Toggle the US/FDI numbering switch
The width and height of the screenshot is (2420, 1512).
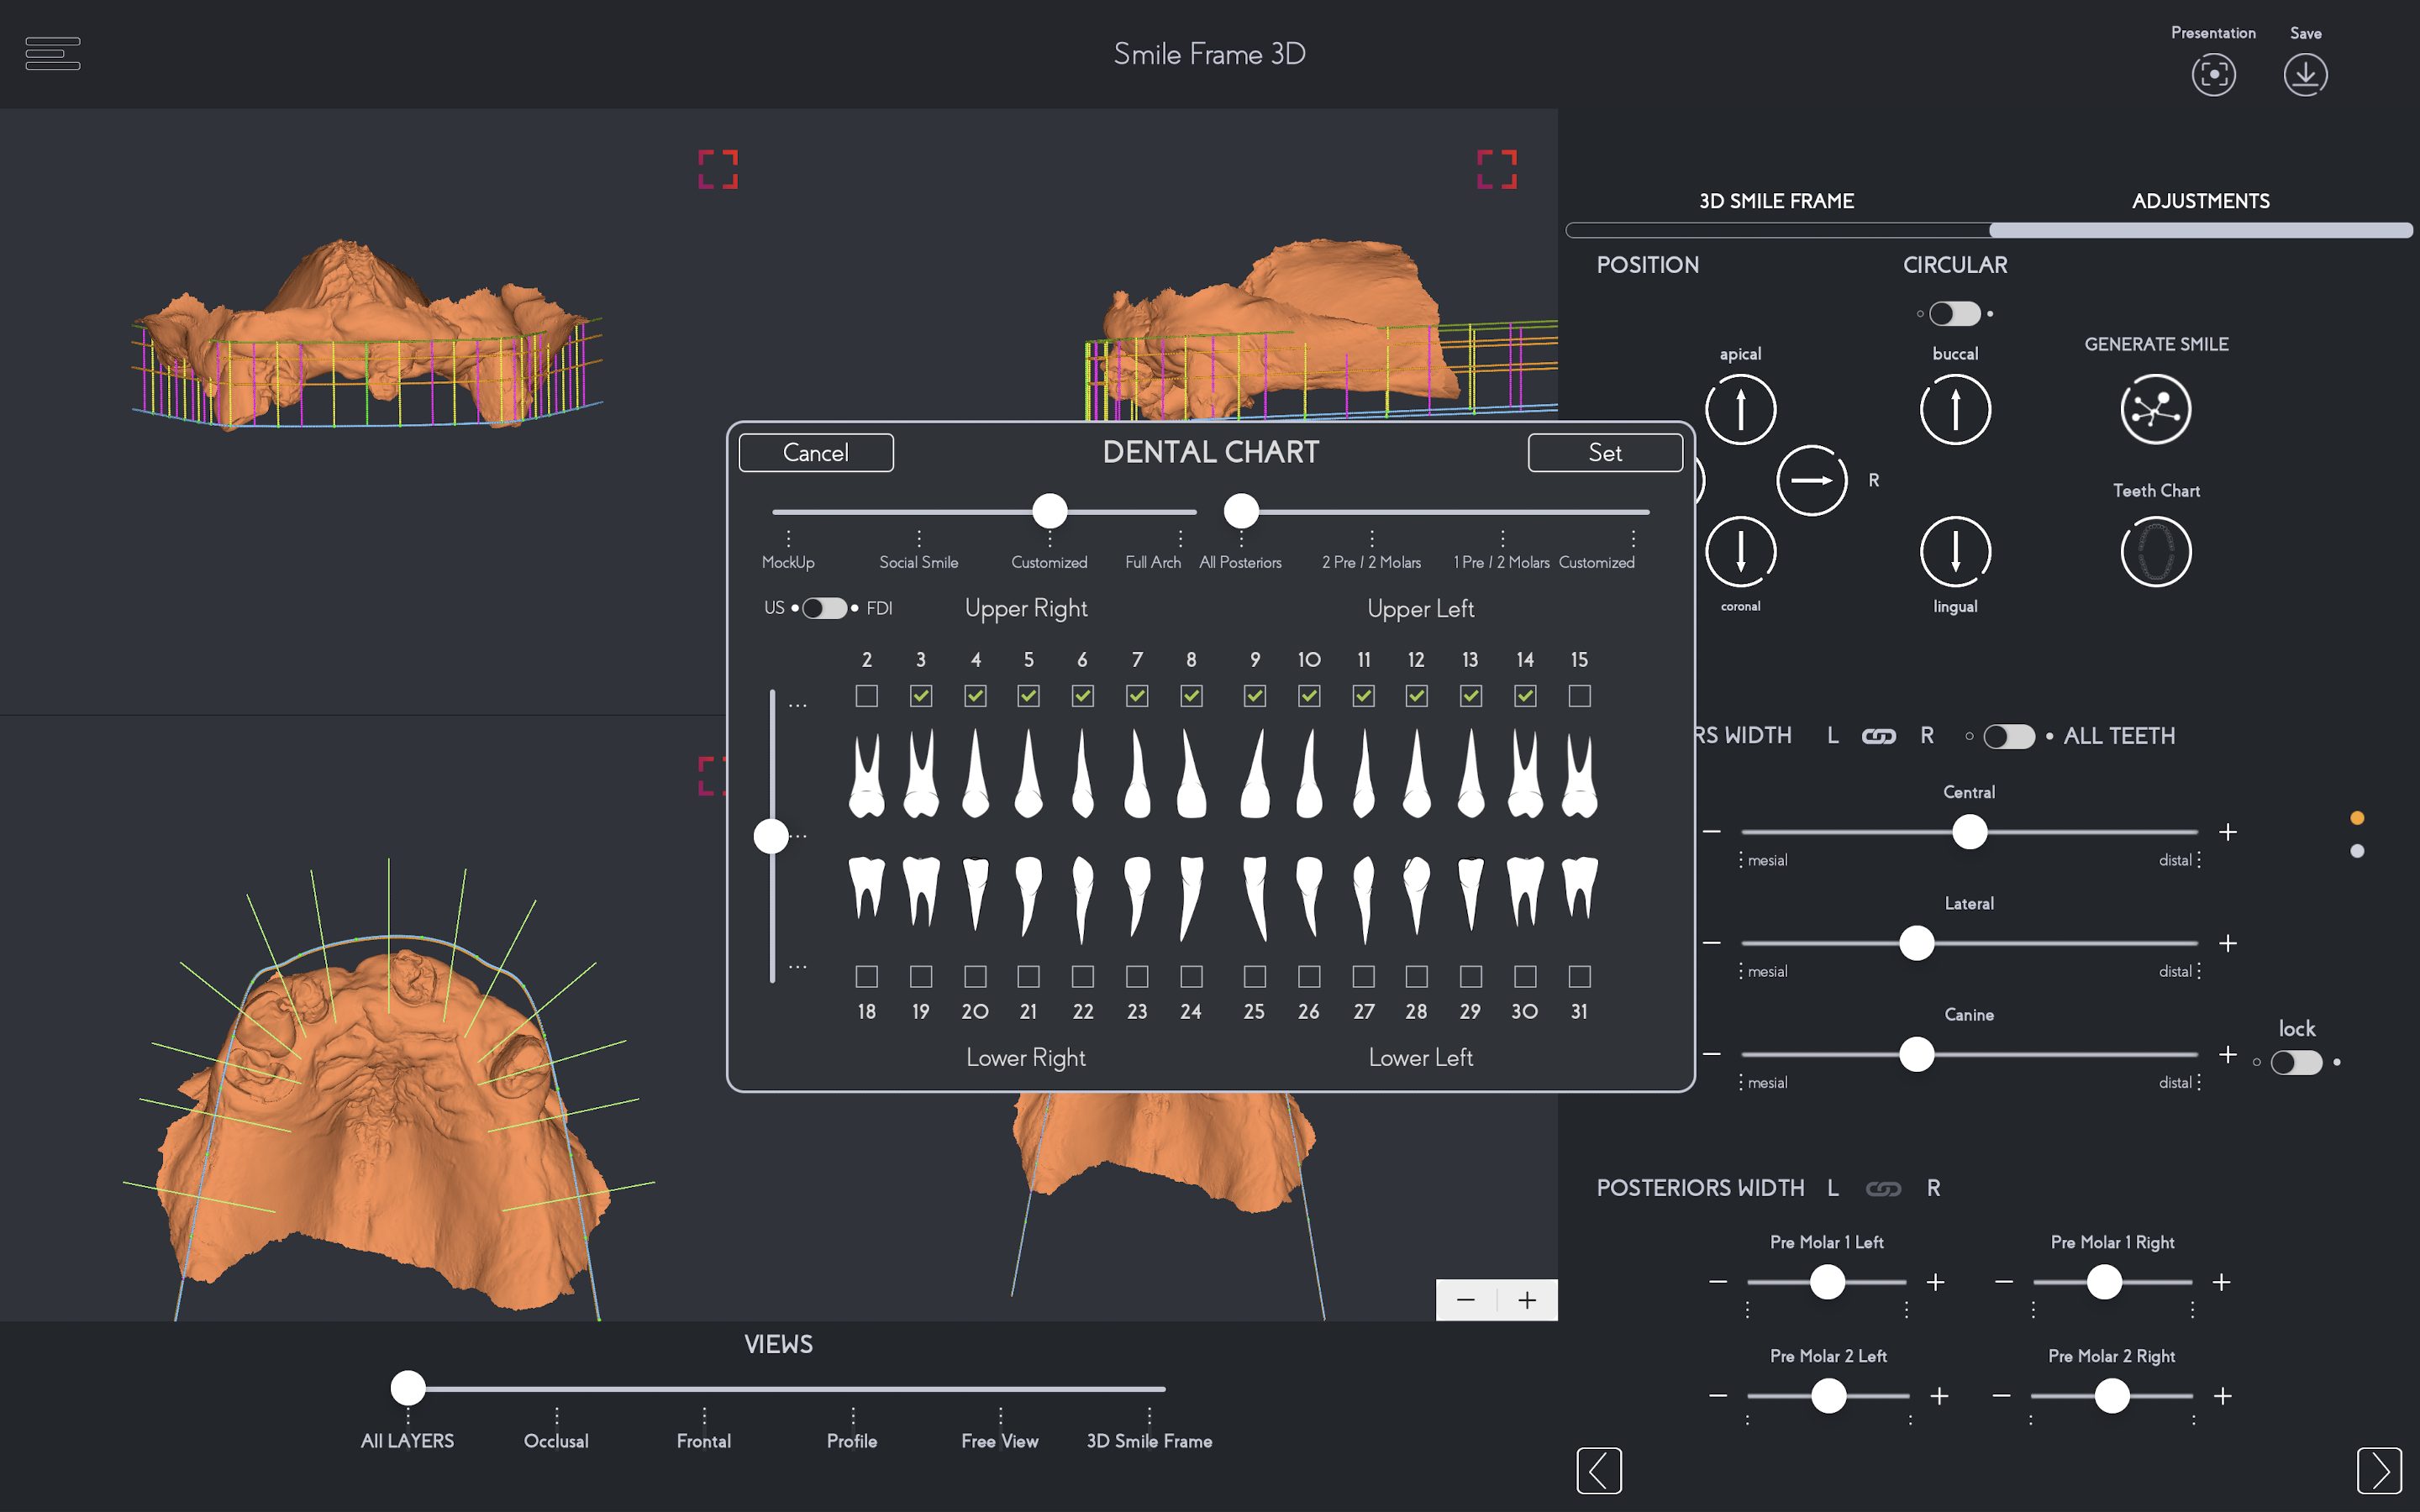(x=825, y=608)
